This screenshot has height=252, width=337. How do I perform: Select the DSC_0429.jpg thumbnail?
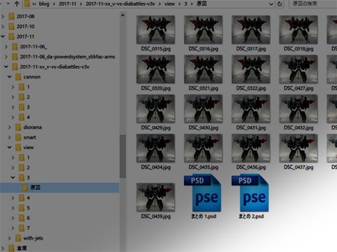click(x=156, y=108)
